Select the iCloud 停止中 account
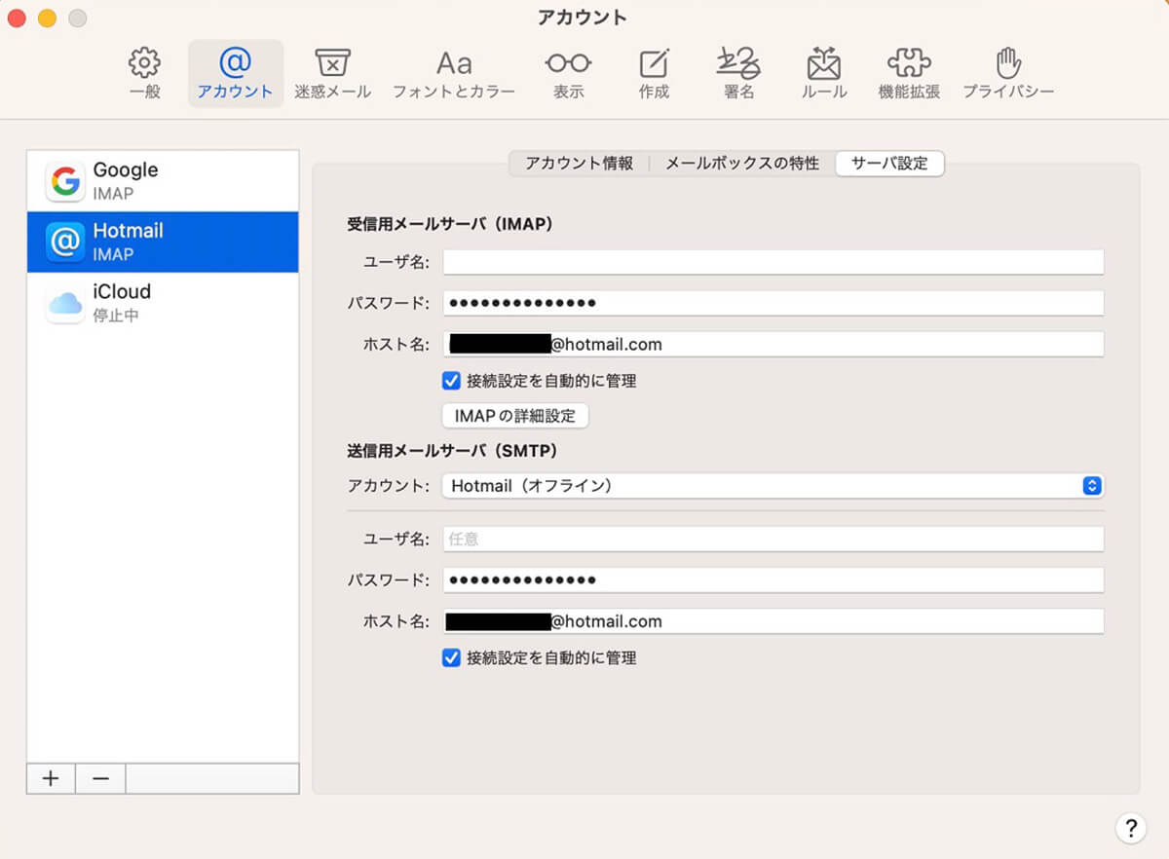The width and height of the screenshot is (1169, 859). click(163, 303)
